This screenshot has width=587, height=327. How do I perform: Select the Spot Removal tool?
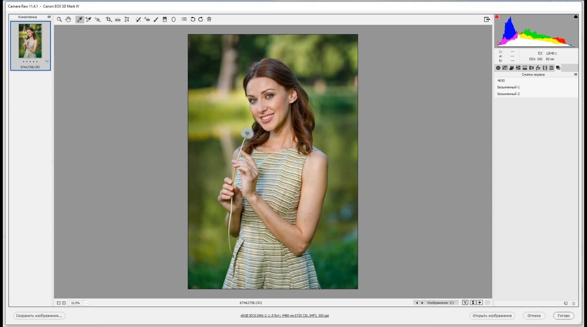click(138, 19)
